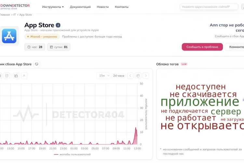
Task: Click the info icon next to App Store
Action: [58, 25]
